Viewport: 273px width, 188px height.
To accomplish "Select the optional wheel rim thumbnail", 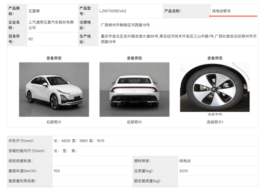I will 215,87.
